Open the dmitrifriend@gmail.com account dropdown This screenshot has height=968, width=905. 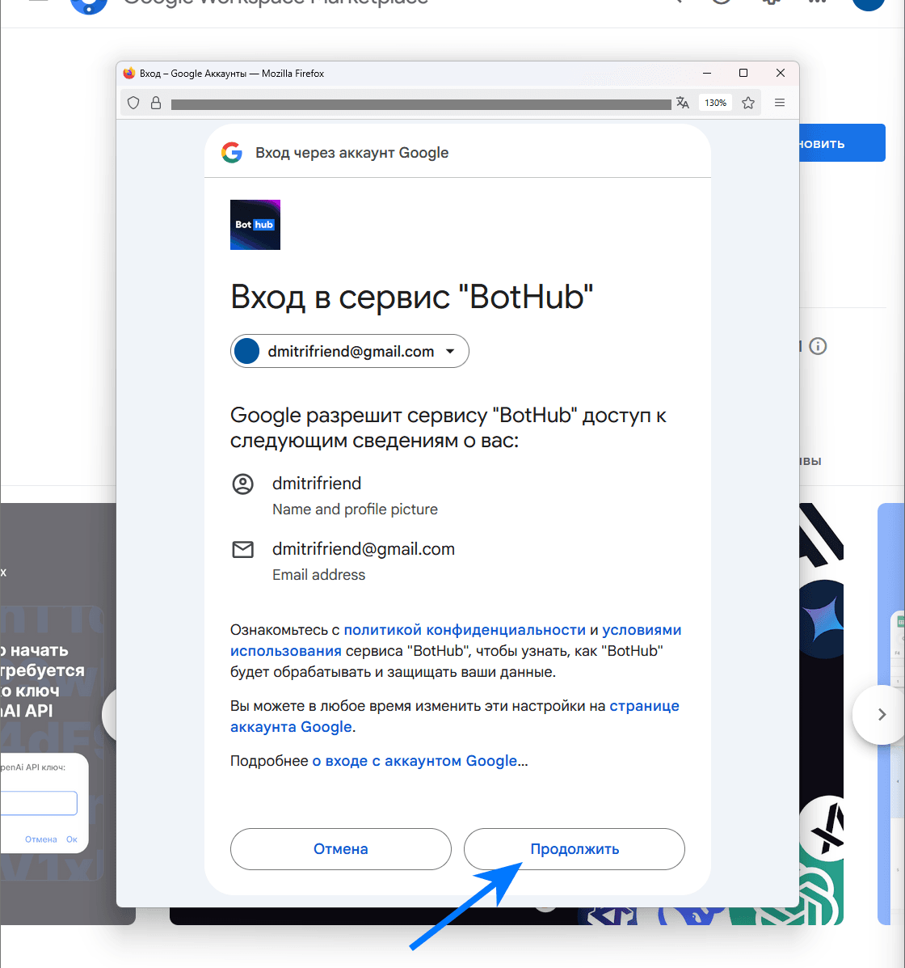[349, 351]
